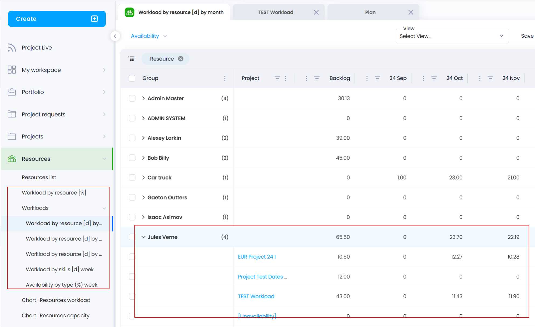Collapse the Jules Verne group

pyautogui.click(x=143, y=237)
